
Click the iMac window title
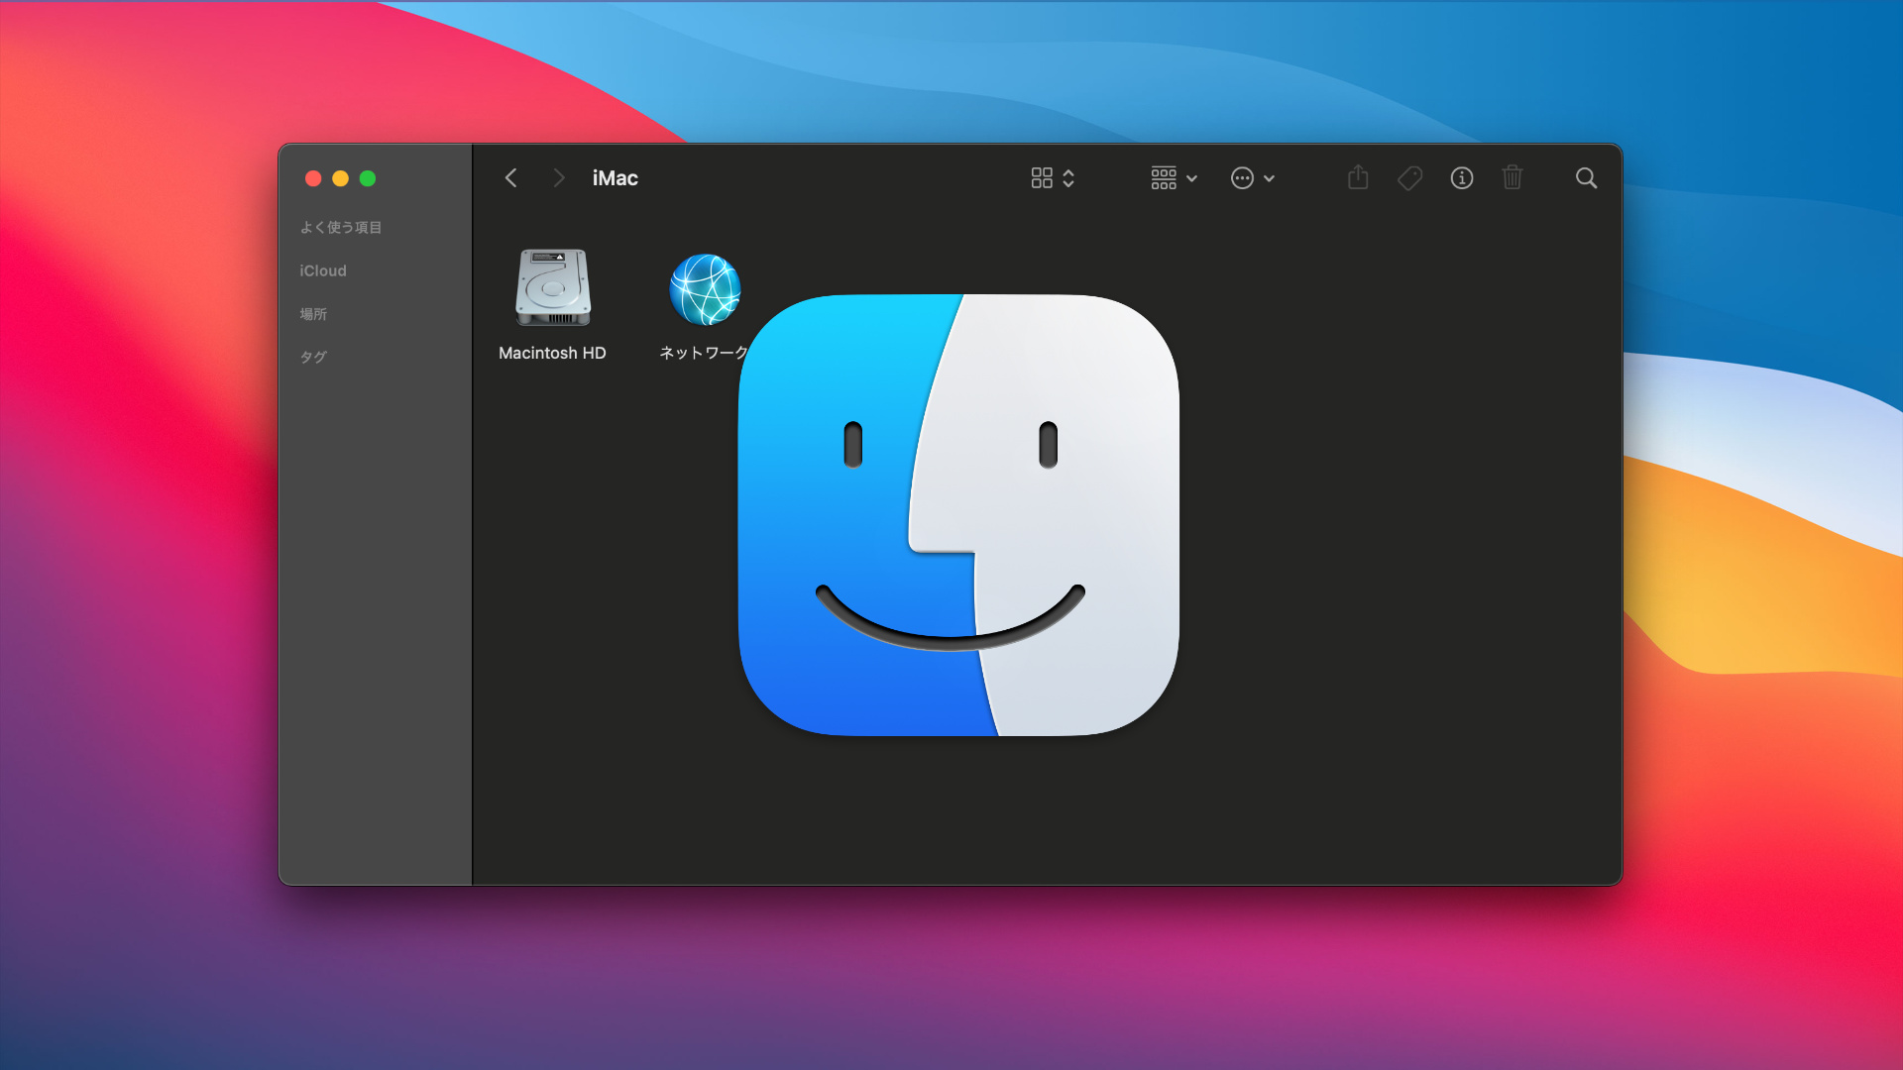coord(616,178)
